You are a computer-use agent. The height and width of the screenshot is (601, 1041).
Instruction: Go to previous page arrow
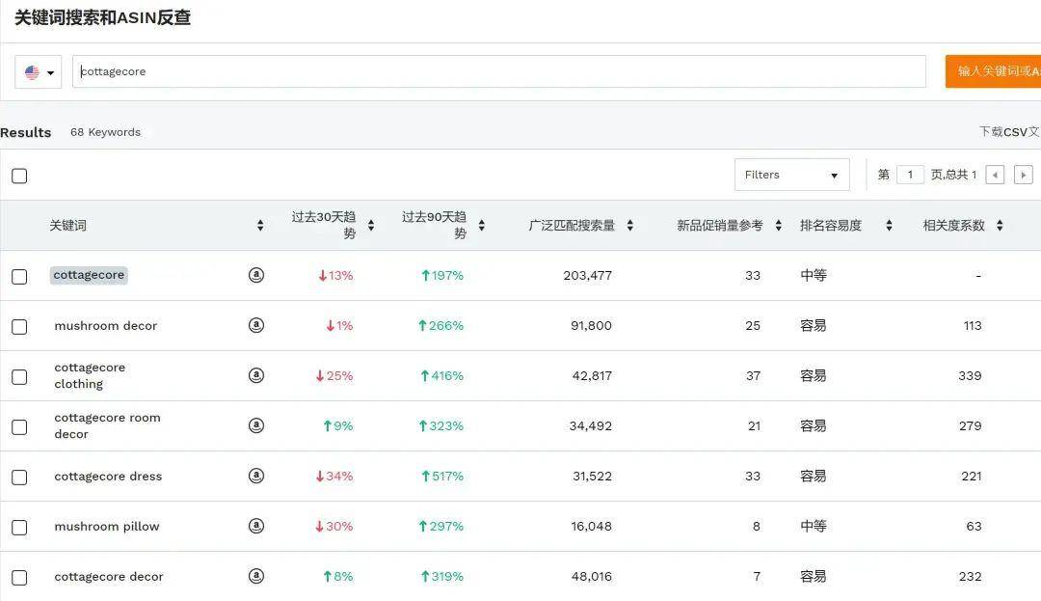995,175
